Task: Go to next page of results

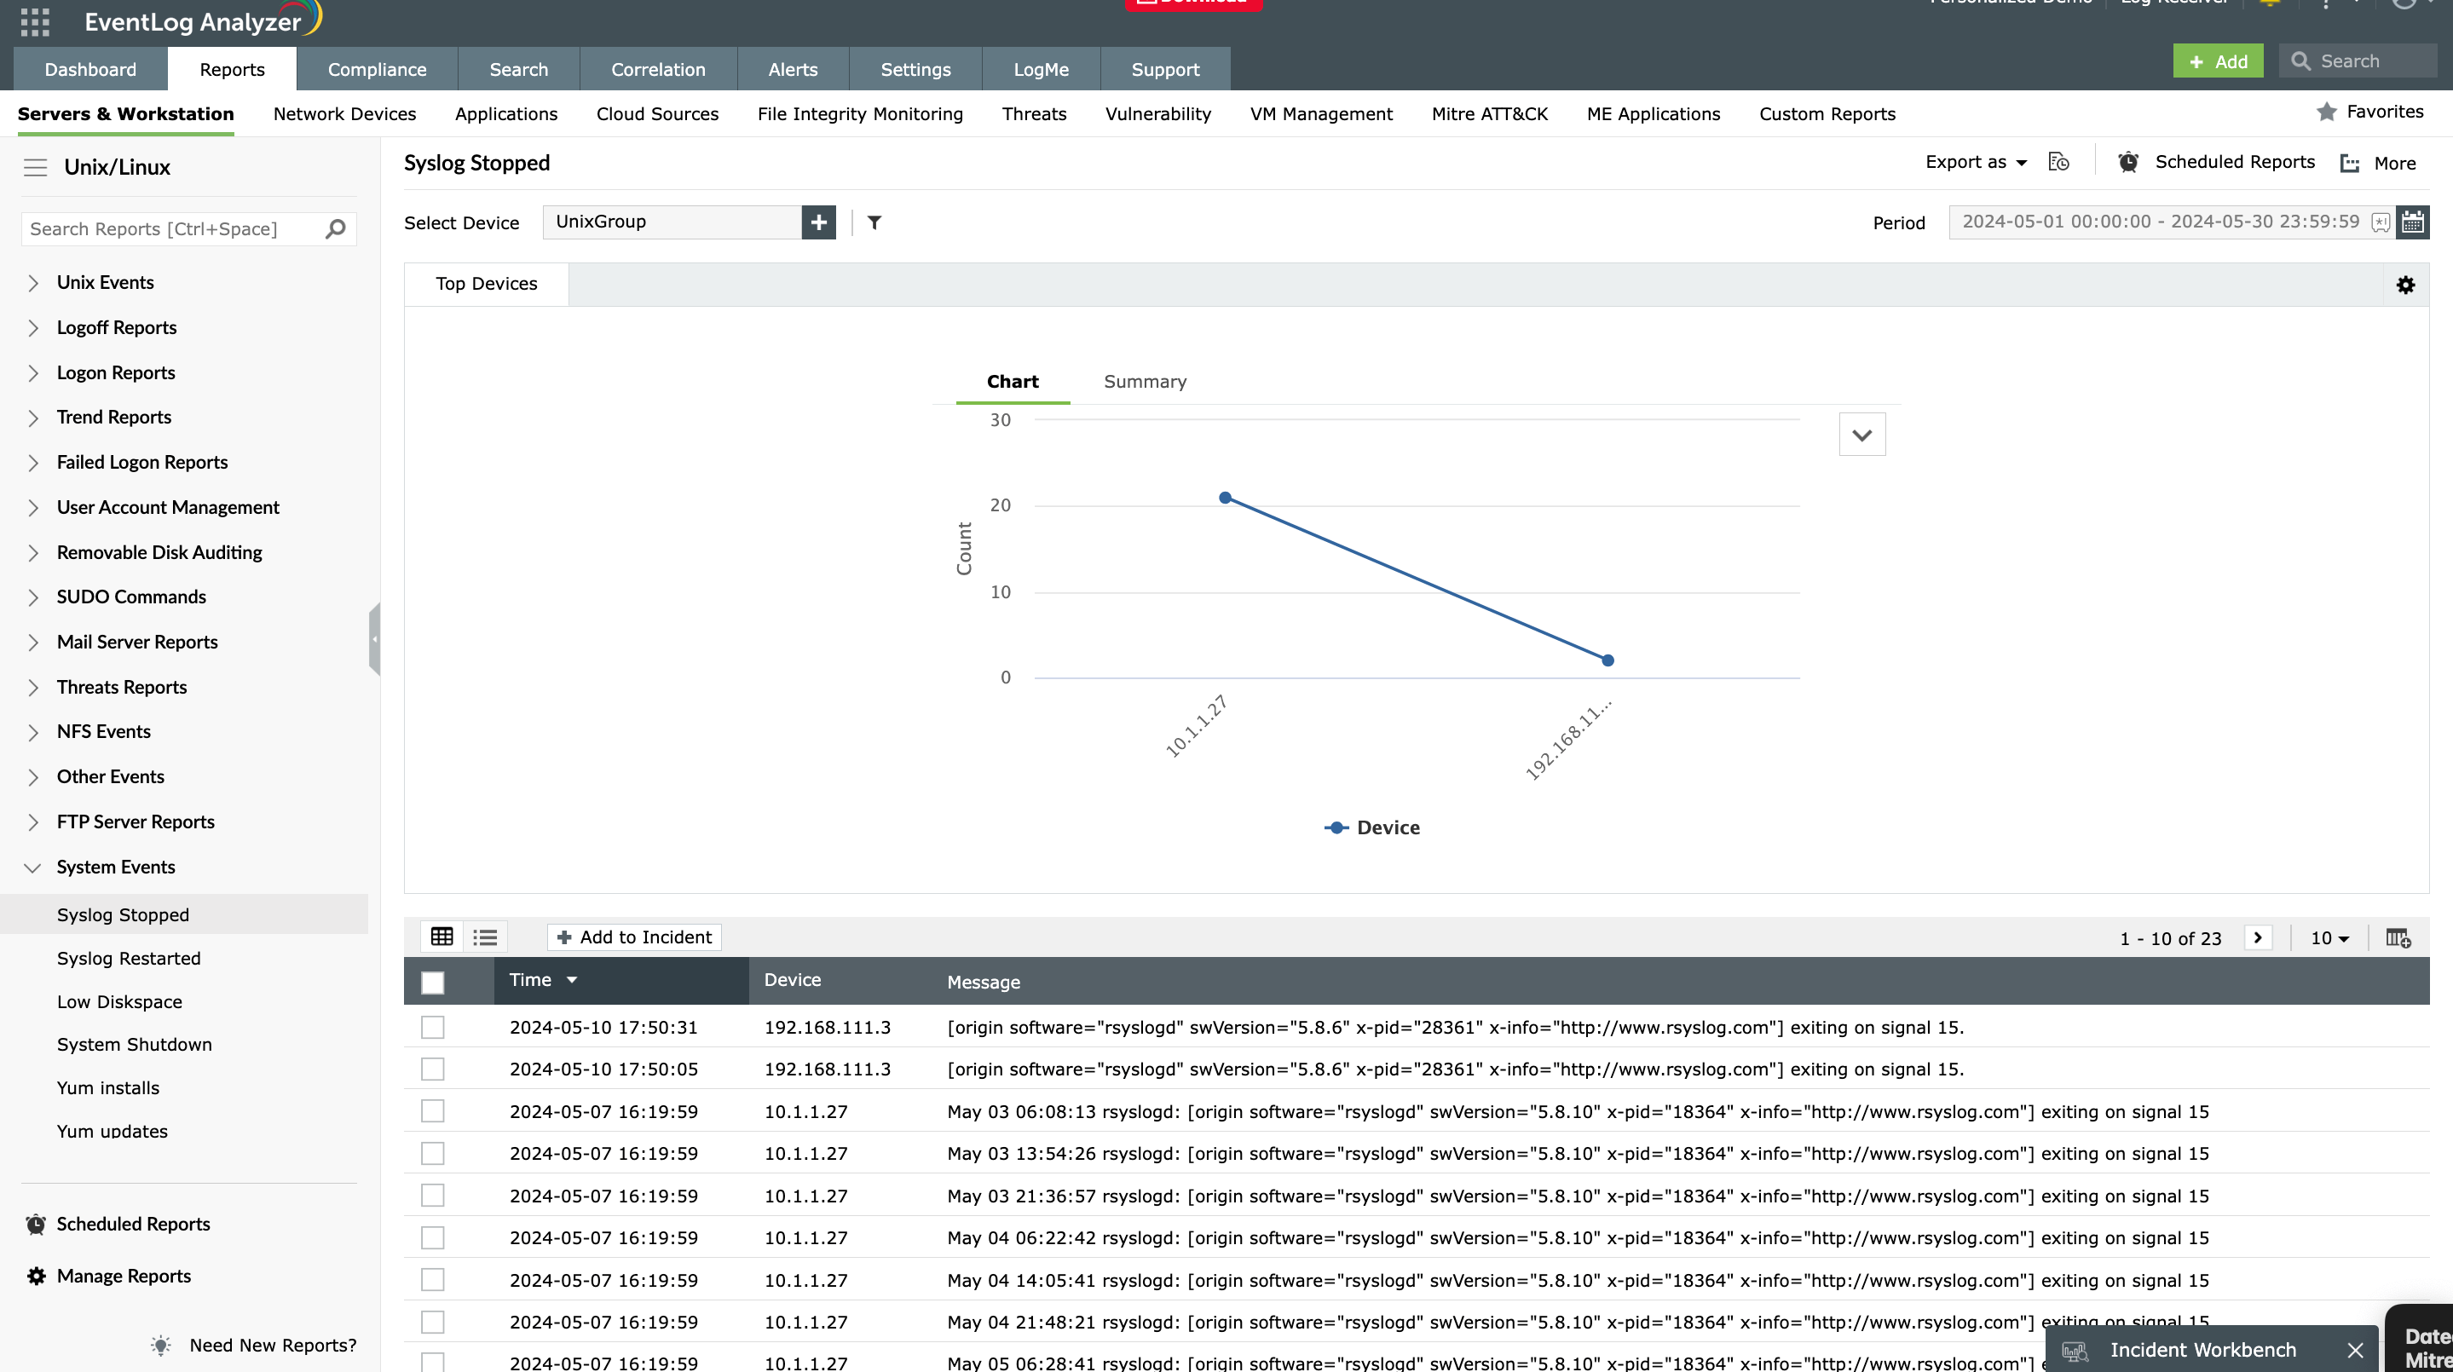Action: pyautogui.click(x=2258, y=937)
